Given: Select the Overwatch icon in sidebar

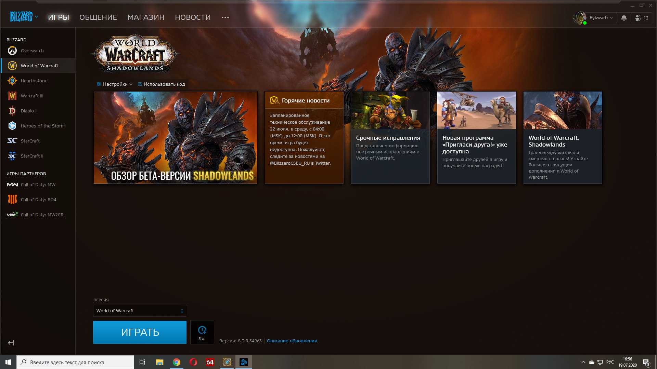Looking at the screenshot, I should 12,51.
